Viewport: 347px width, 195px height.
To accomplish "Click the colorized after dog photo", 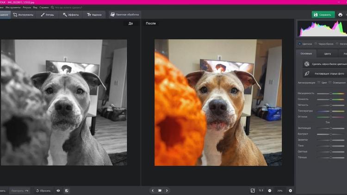I will coord(218,103).
